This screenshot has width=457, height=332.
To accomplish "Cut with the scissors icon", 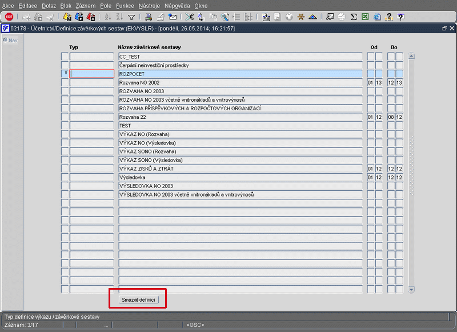I will [190, 17].
